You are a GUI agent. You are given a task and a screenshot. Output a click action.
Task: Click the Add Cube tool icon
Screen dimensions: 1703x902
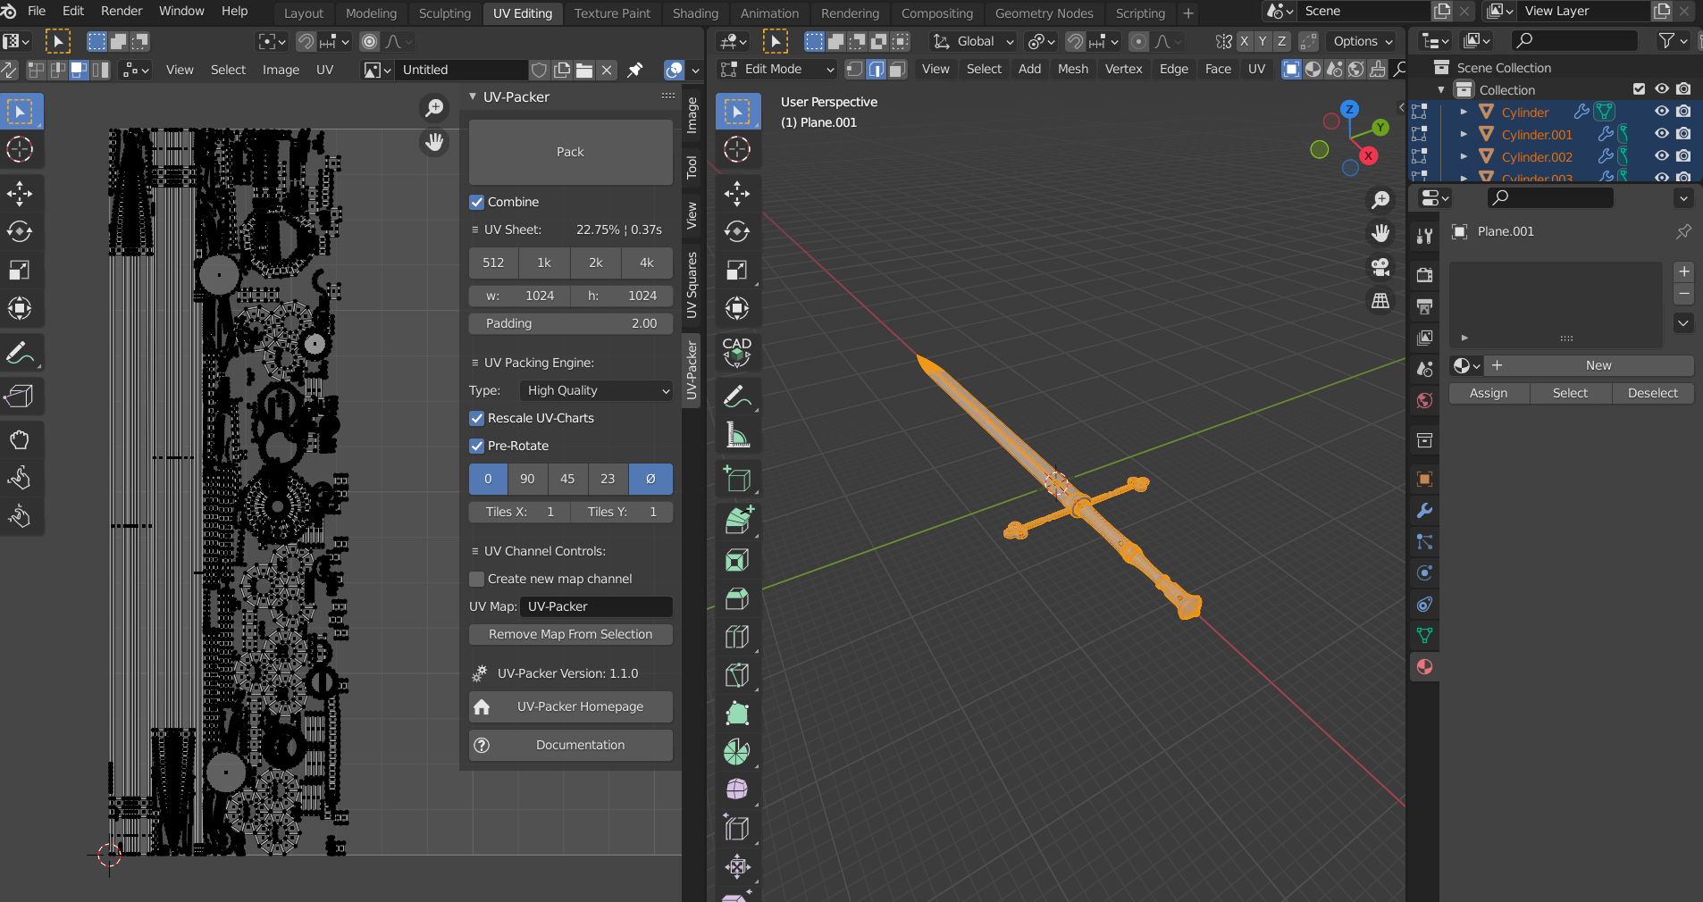pyautogui.click(x=736, y=480)
